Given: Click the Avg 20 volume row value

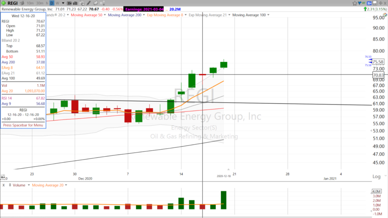Looking at the screenshot, I should tap(35, 91).
